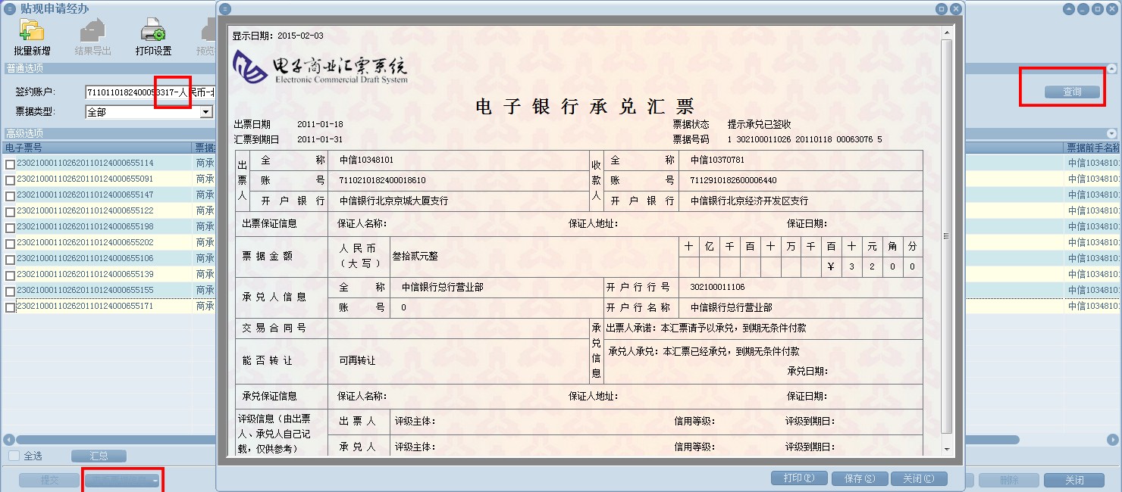Click the 结果导出 export icon
Viewport: 1122px width, 492px height.
pyautogui.click(x=92, y=30)
